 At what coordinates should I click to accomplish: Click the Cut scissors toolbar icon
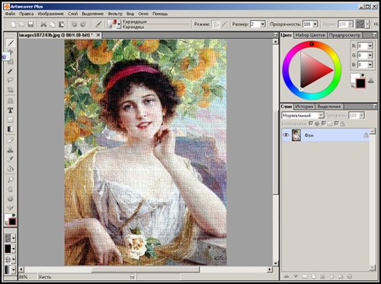point(43,24)
